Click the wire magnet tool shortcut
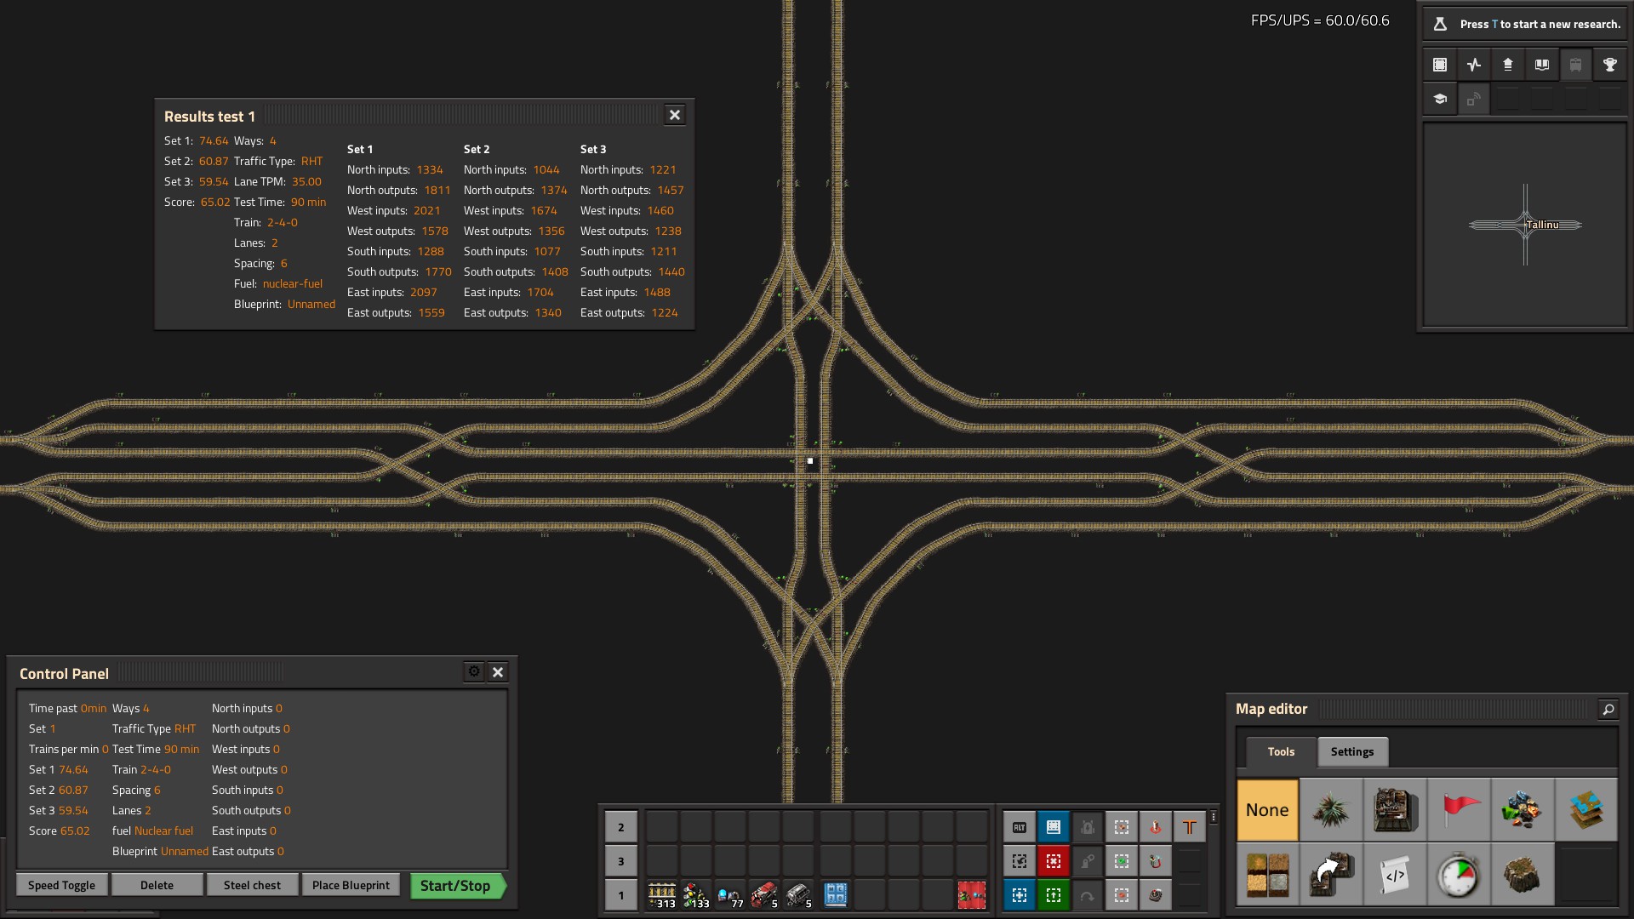 [1156, 860]
